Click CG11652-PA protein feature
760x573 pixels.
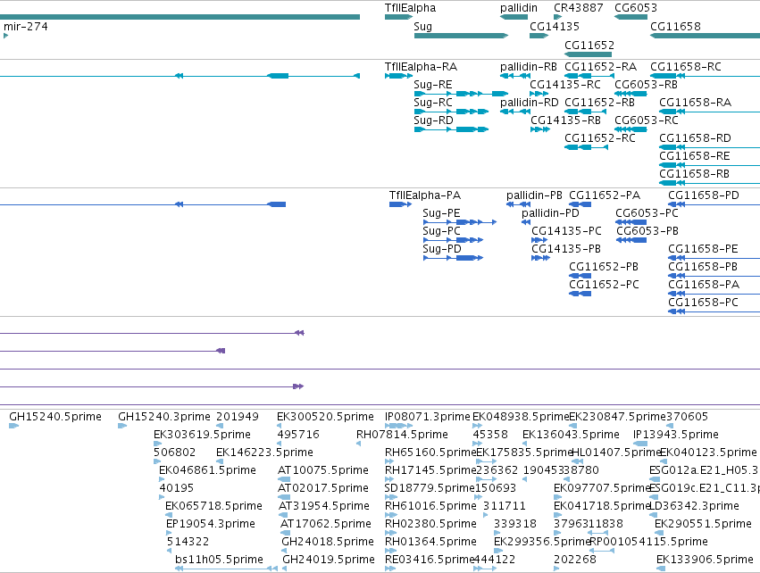pos(580,204)
